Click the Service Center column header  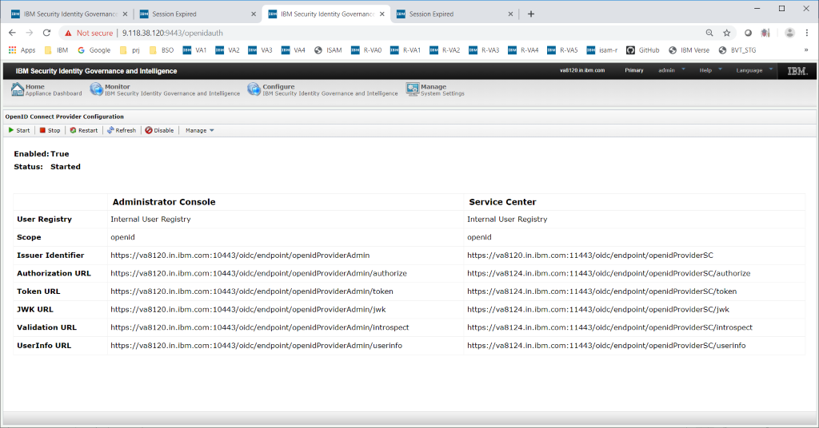tap(502, 202)
